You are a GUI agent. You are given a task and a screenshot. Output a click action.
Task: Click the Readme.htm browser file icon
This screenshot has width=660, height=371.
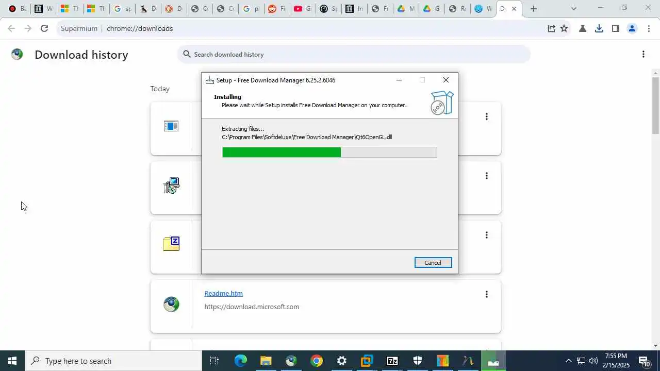171,304
